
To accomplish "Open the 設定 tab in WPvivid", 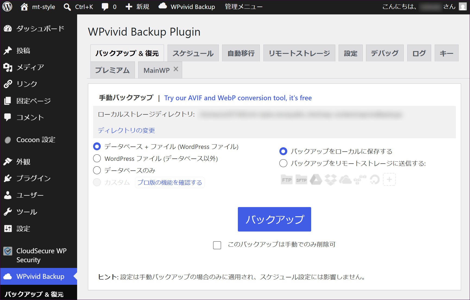I will 351,53.
